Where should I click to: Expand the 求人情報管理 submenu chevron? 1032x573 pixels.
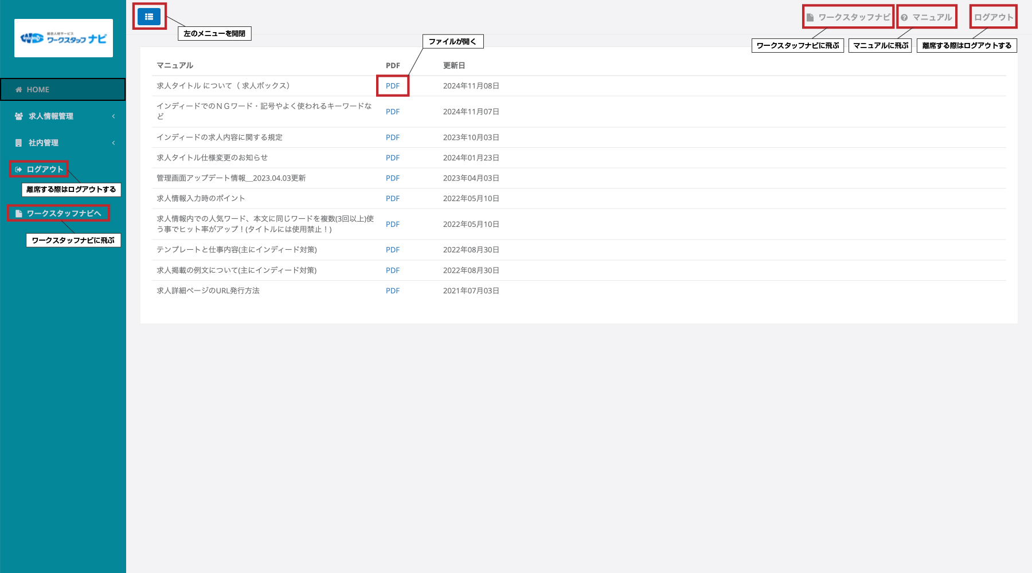point(114,116)
